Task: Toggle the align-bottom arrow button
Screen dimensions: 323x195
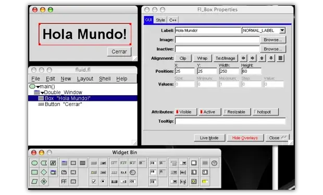Action: tap(271, 58)
